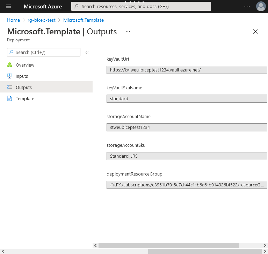Click the Outputs list icon

click(10, 87)
